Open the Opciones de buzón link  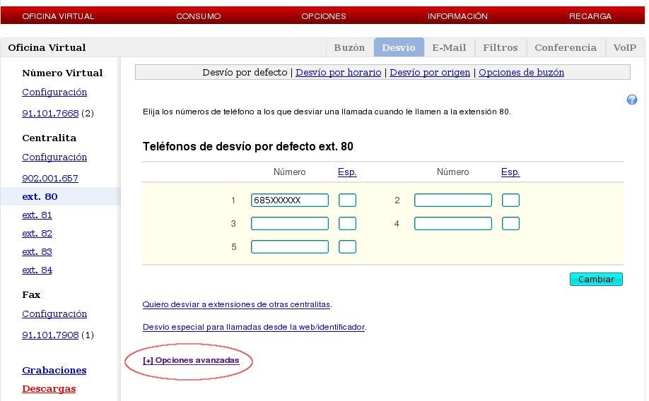coord(521,73)
